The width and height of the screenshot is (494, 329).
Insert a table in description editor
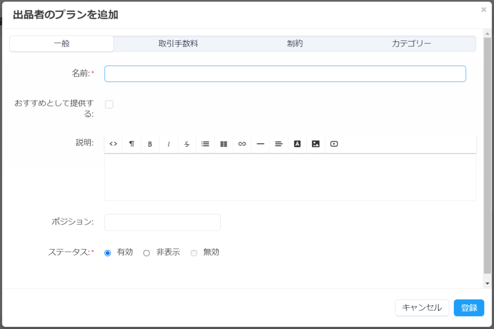224,144
